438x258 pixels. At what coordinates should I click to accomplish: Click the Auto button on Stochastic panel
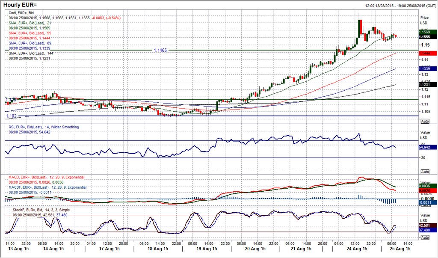425,237
